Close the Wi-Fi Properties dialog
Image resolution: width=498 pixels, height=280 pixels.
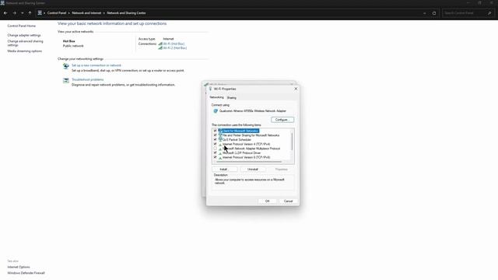coord(296,89)
